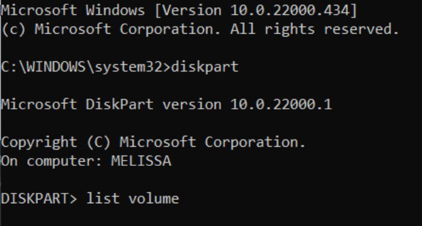The height and width of the screenshot is (226, 422).
Task: Click 'All rights reserved.' text
Action: [314, 29]
